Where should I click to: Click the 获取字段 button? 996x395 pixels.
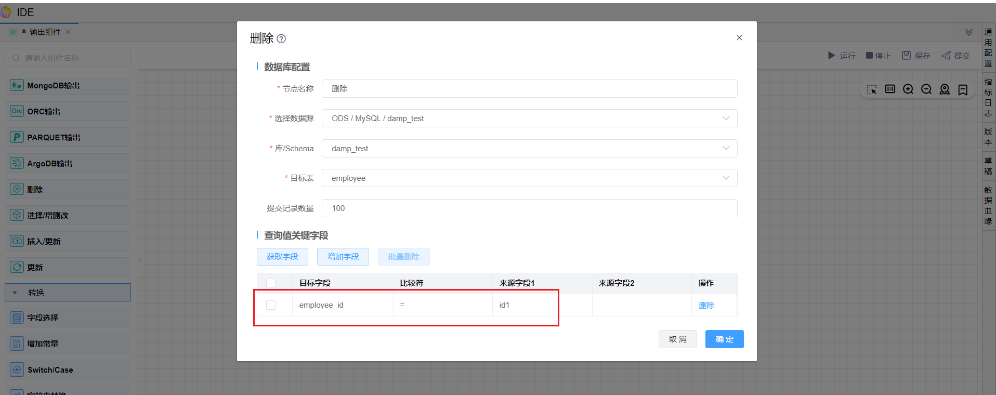(282, 257)
